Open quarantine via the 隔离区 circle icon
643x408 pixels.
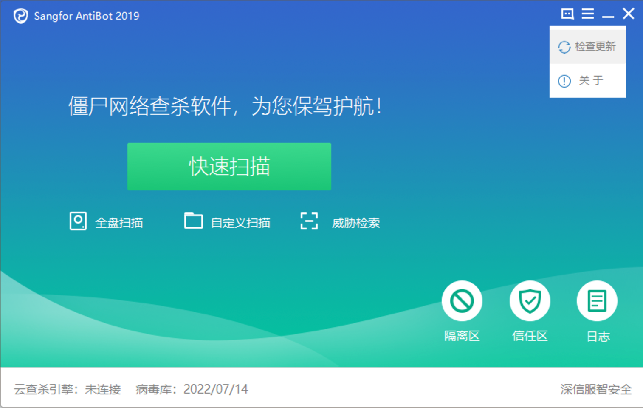click(x=462, y=301)
